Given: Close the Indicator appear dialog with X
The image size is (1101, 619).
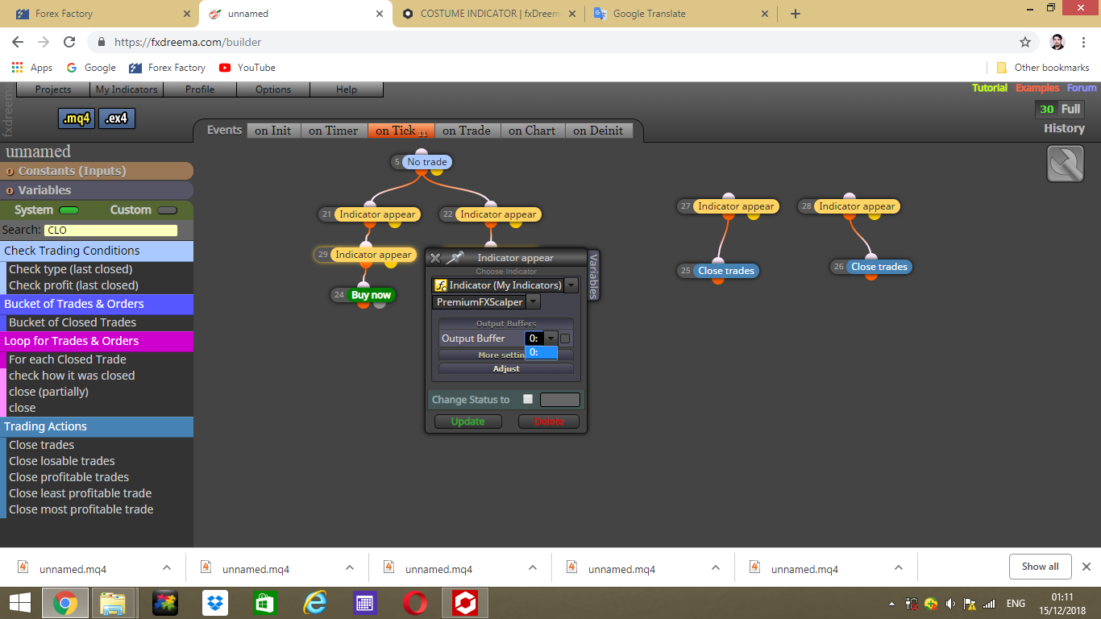Looking at the screenshot, I should pos(435,258).
